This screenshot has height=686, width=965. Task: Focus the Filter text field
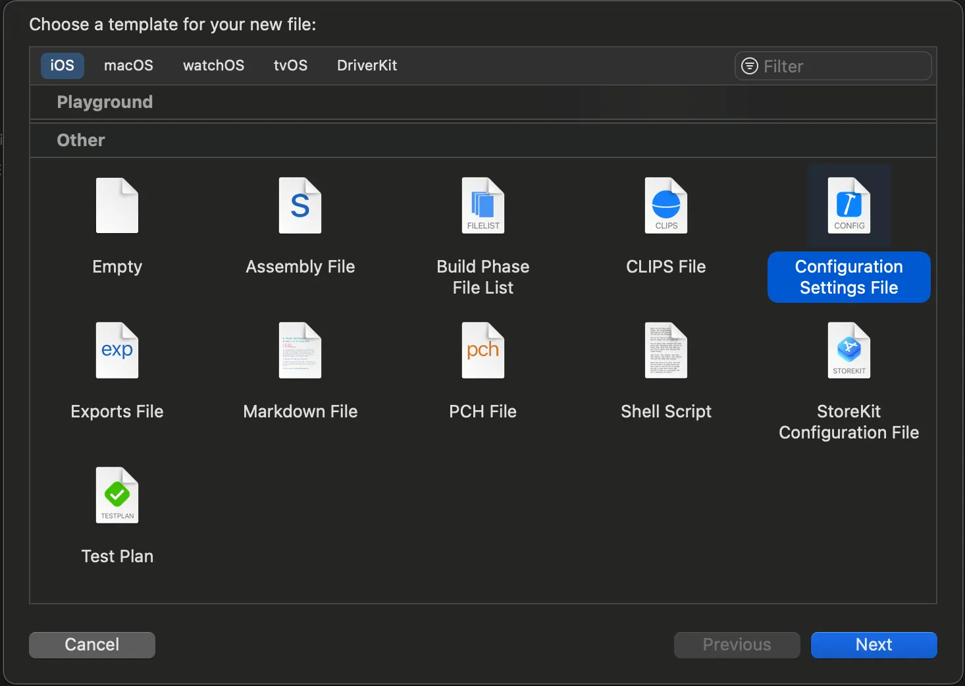(843, 66)
